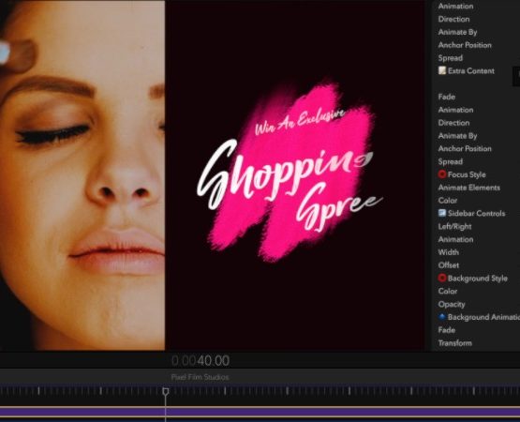Click the Pixel Film Studios clip label
520x422 pixels.
pos(200,377)
